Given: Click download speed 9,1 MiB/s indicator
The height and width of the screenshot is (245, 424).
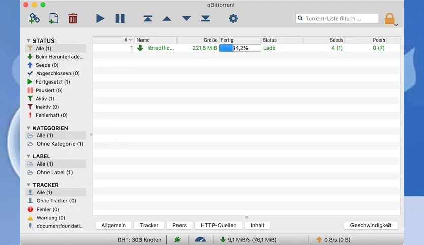Looking at the screenshot, I should pos(248,240).
